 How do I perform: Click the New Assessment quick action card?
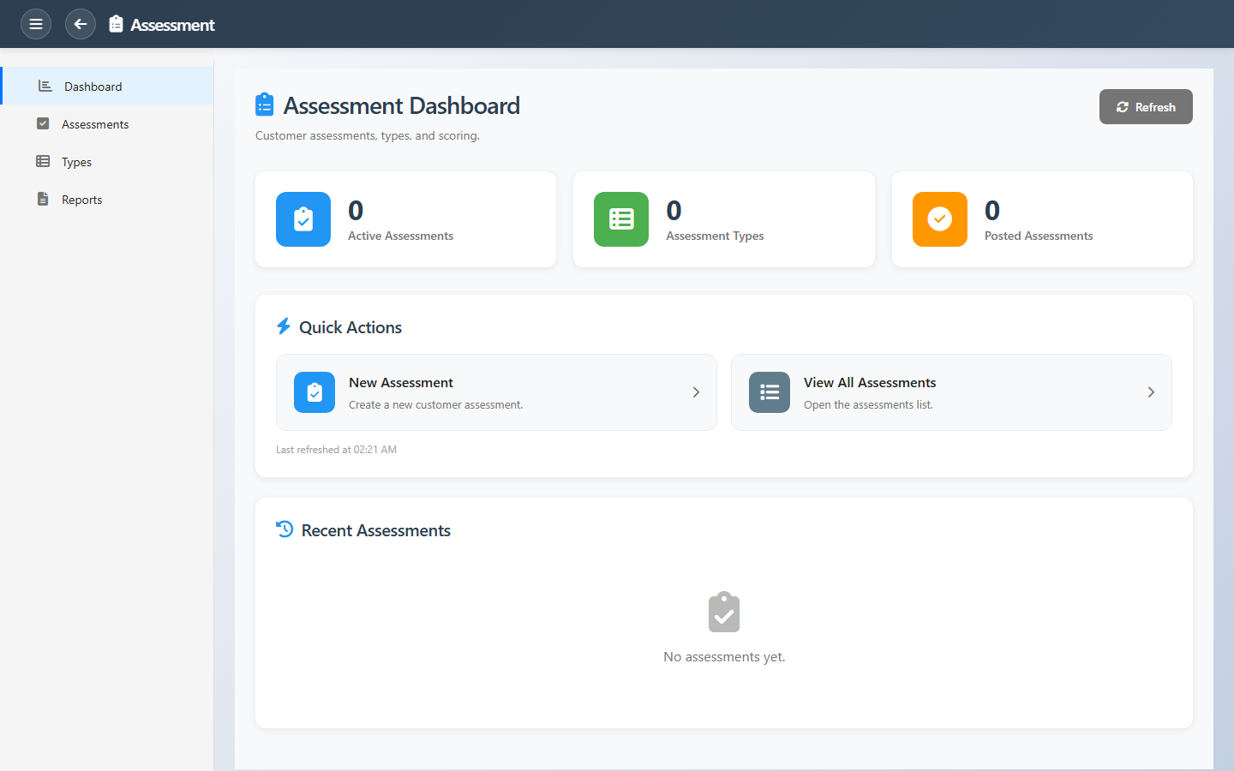click(x=496, y=392)
